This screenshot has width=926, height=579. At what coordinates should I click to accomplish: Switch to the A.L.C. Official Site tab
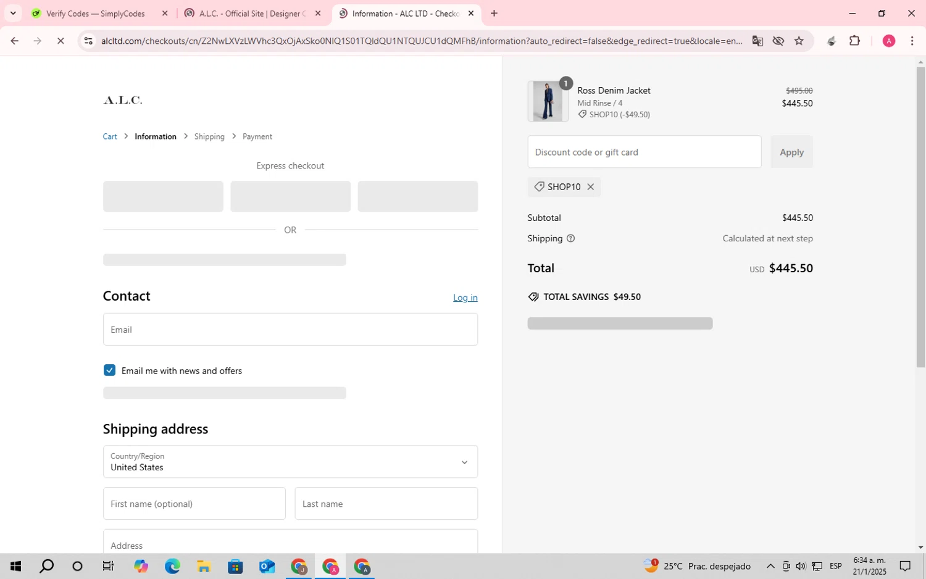pos(253,14)
